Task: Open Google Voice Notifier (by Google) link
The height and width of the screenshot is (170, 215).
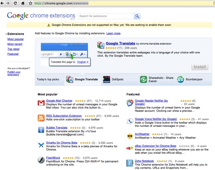Action: (156, 119)
